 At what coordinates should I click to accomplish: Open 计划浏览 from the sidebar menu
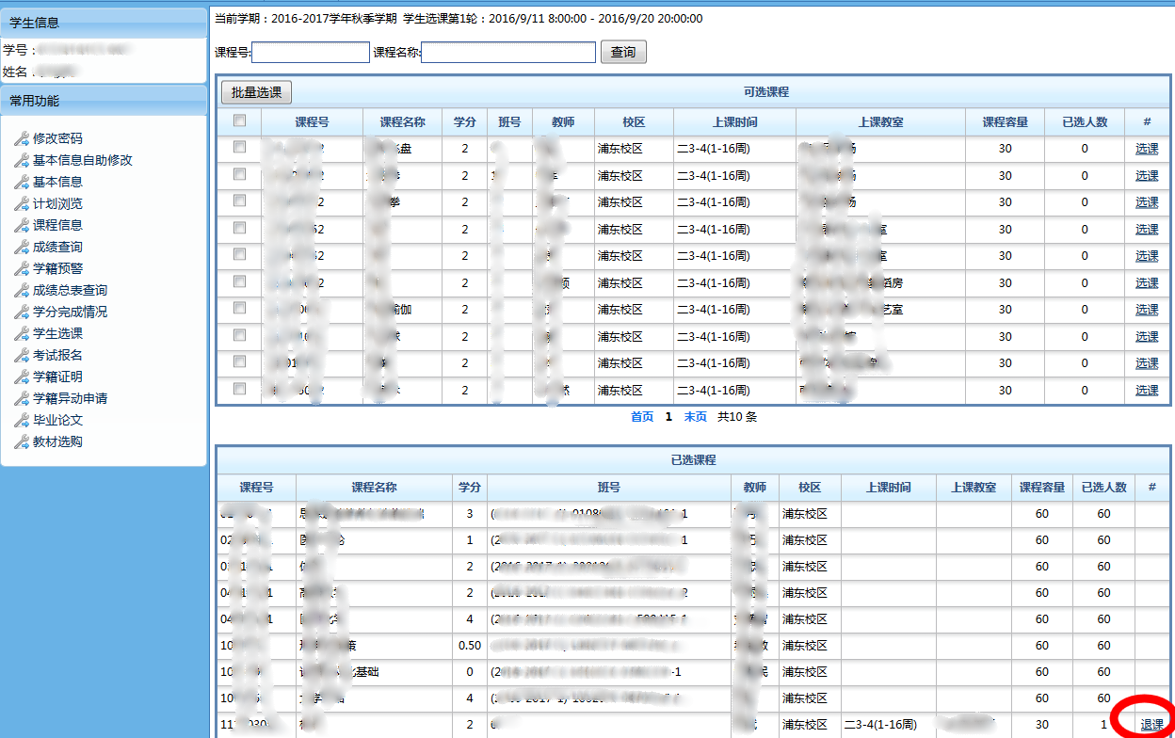point(57,203)
